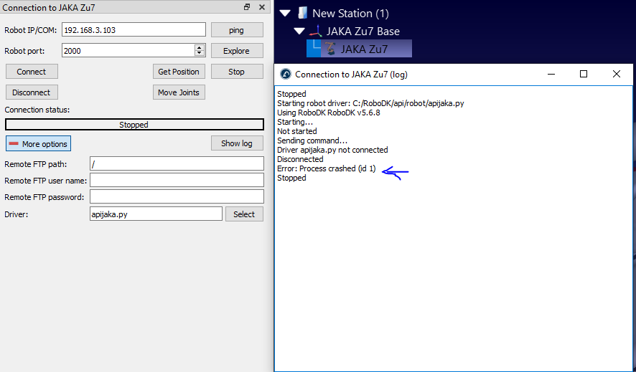Minimize the connection log window
Viewport: 636px width, 372px height.
[551, 74]
